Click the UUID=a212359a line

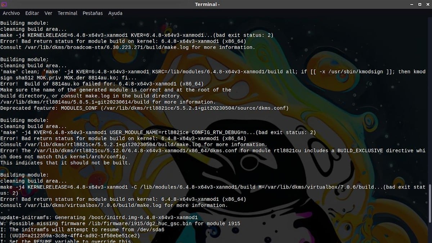coord(70,235)
